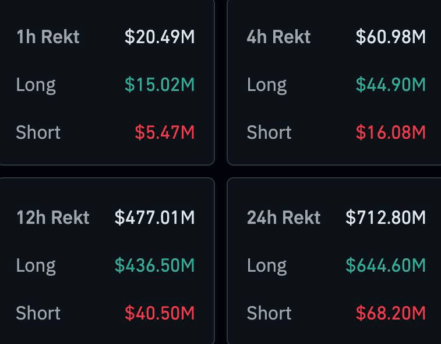Click the green $644.60M long value

tap(386, 266)
